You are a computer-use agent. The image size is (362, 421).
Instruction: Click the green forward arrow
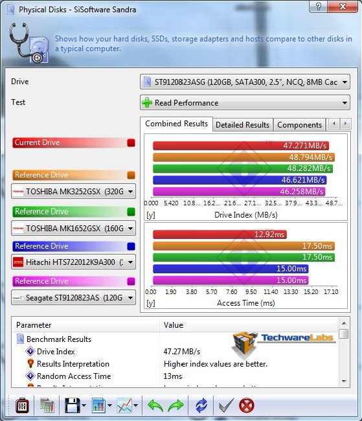click(175, 405)
